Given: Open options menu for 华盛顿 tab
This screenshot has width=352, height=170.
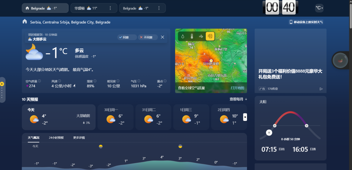Looking at the screenshot, I should (110, 8).
